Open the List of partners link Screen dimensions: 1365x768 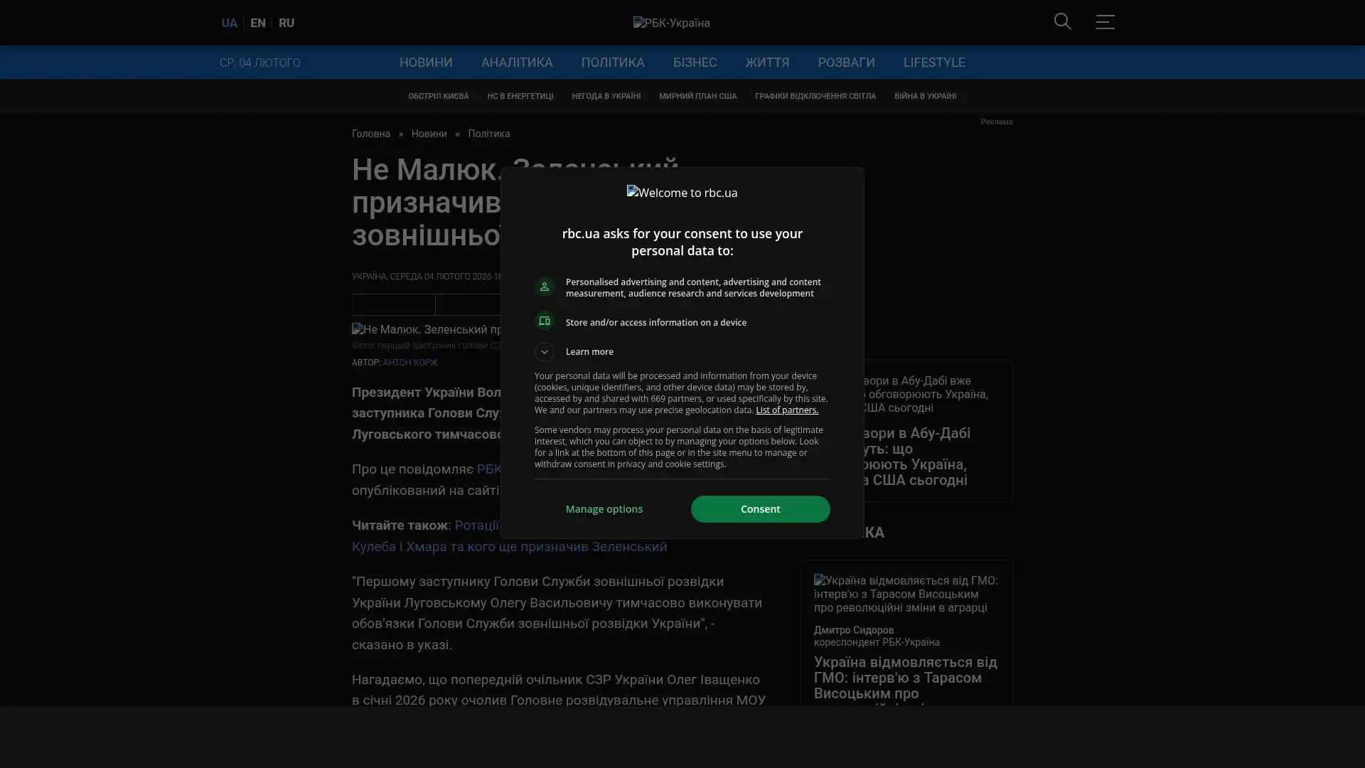[786, 410]
